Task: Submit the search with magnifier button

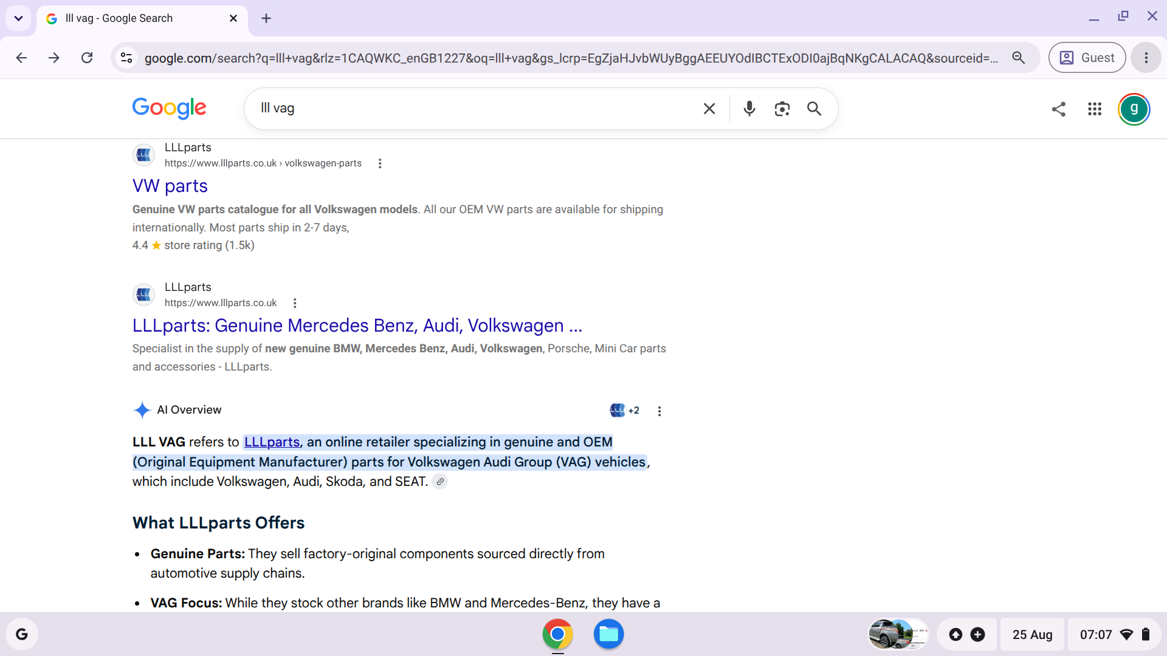Action: point(814,109)
